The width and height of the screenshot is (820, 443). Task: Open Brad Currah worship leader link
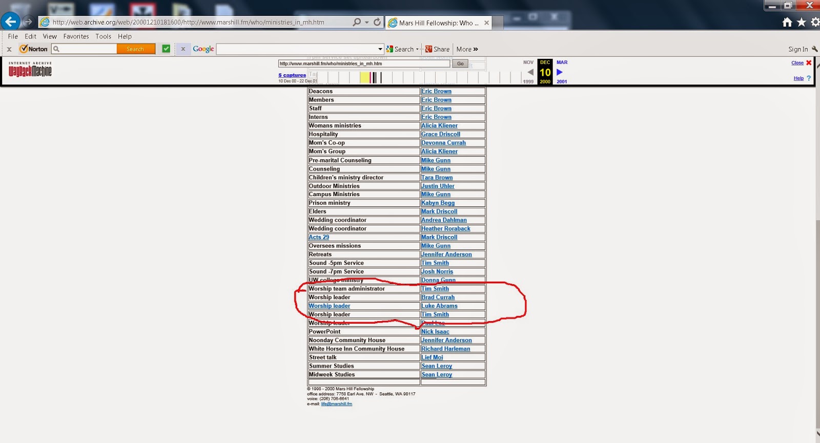(x=438, y=297)
